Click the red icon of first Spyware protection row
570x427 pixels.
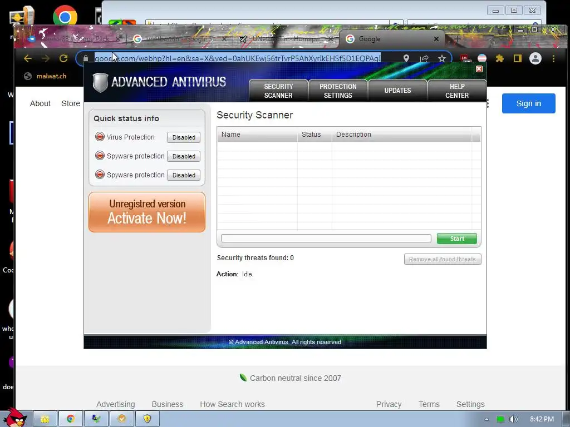click(100, 156)
